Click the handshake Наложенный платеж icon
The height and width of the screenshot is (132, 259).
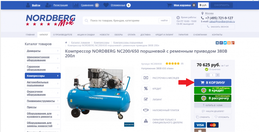(x=146, y=110)
